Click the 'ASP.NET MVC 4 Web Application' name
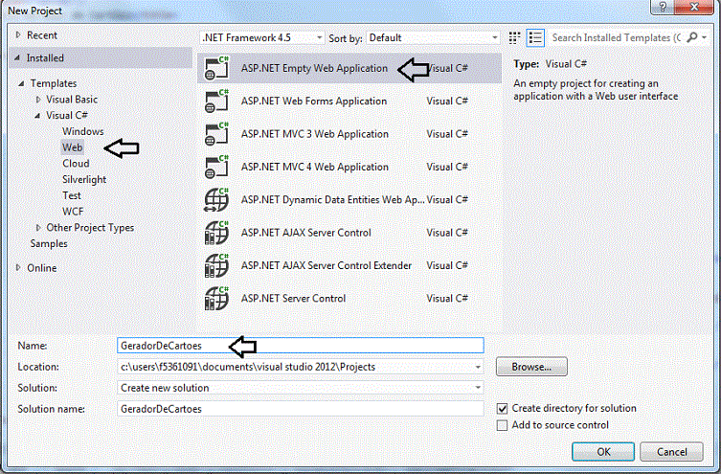The height and width of the screenshot is (474, 721). tap(314, 167)
